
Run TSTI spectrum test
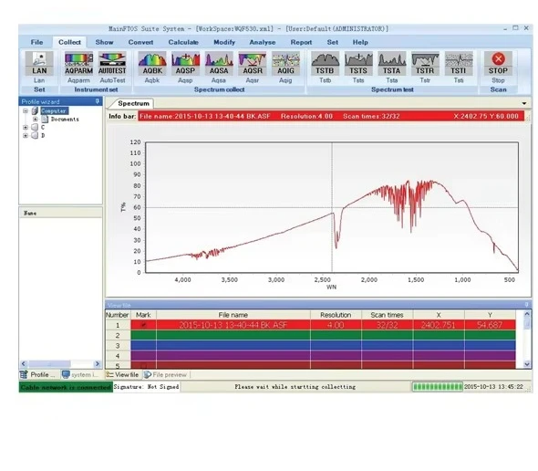tap(459, 63)
